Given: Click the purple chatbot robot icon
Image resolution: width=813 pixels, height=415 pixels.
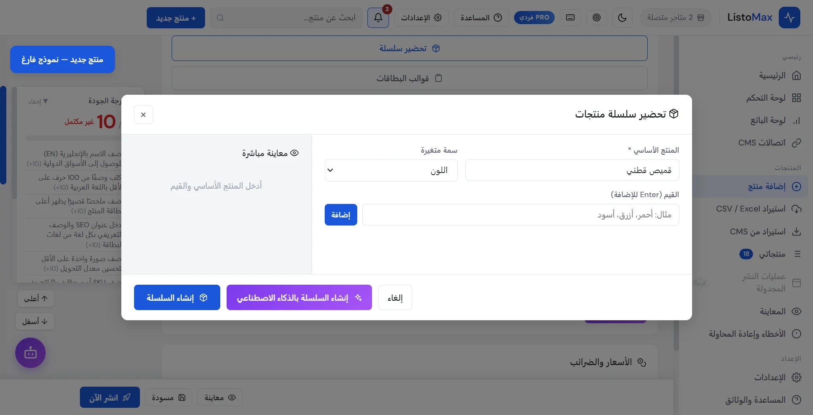Looking at the screenshot, I should [x=30, y=353].
